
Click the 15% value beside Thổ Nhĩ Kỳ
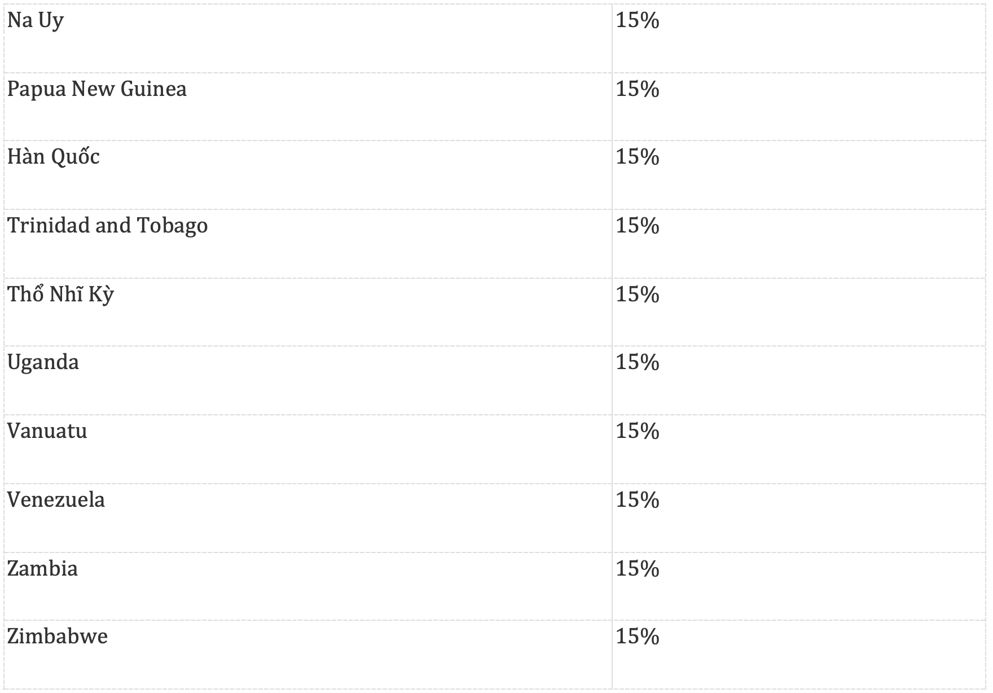638,295
